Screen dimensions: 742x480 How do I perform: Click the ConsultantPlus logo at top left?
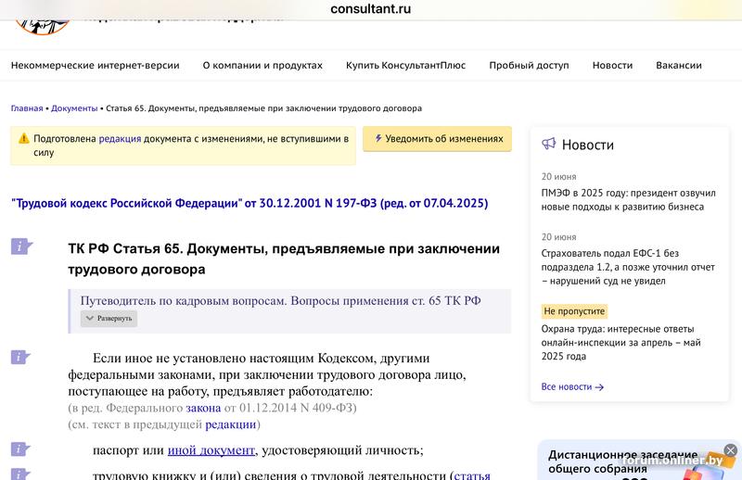[x=43, y=26]
